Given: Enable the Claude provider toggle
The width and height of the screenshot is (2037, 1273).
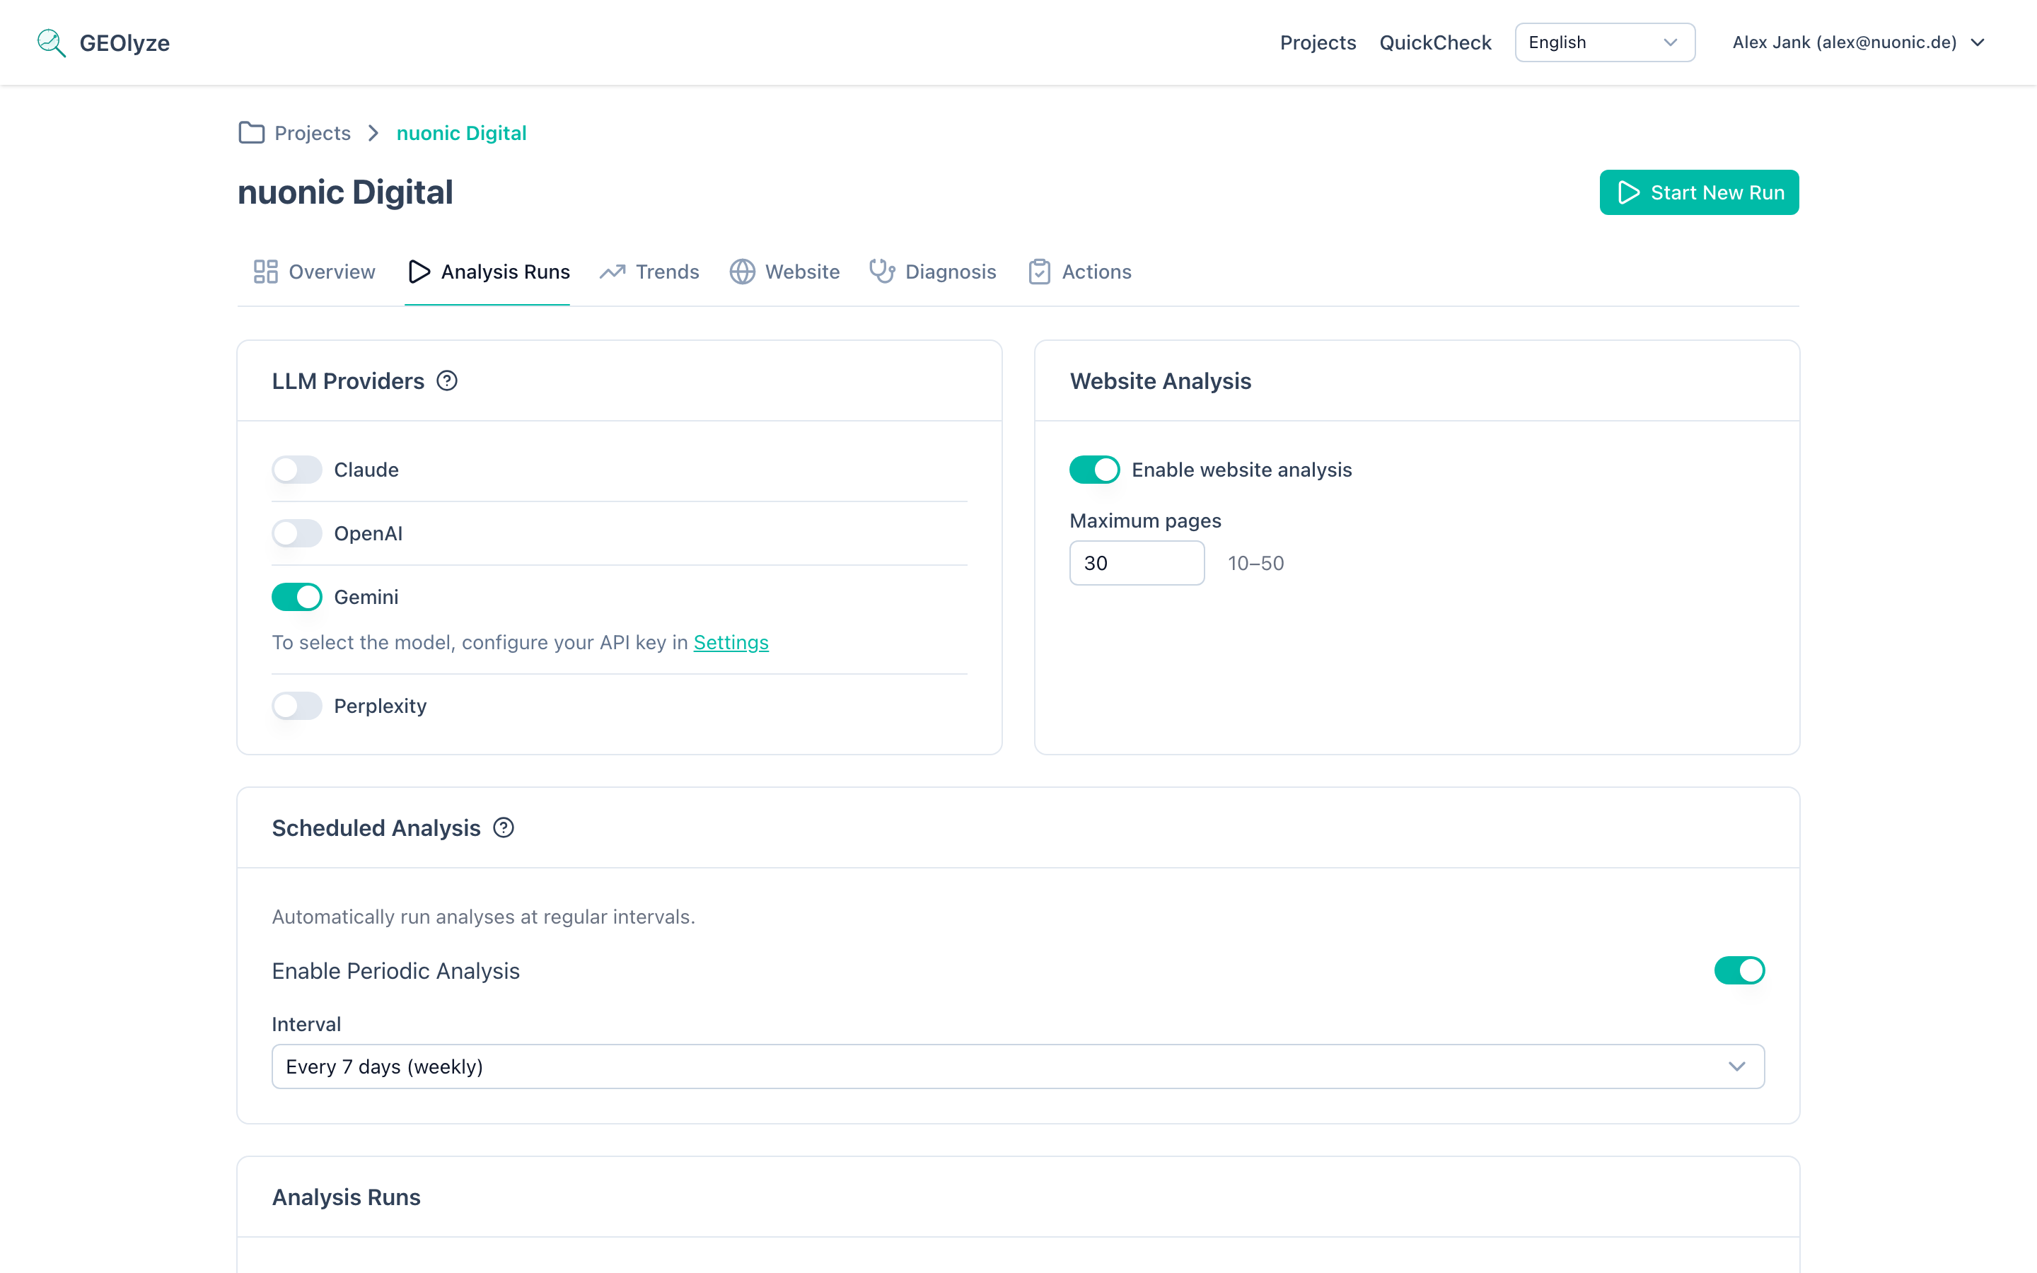Looking at the screenshot, I should point(296,469).
